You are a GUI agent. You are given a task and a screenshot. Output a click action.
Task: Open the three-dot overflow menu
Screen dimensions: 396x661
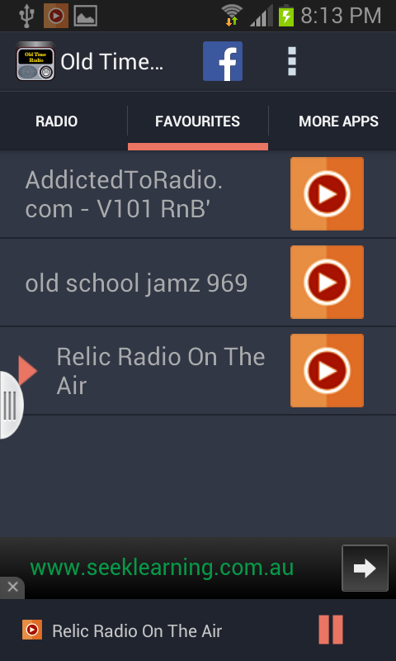click(x=291, y=61)
